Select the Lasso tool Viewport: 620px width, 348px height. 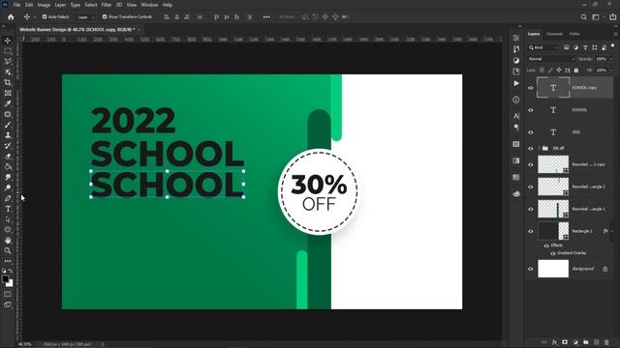point(8,61)
